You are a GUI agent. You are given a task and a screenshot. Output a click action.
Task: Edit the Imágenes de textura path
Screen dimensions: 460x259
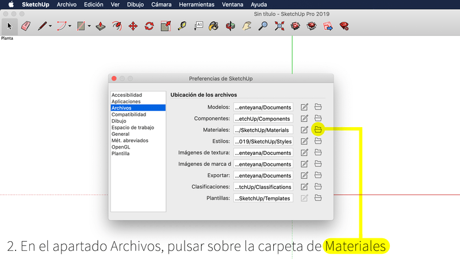(304, 153)
